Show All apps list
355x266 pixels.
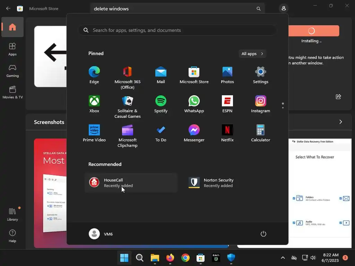coord(252,54)
